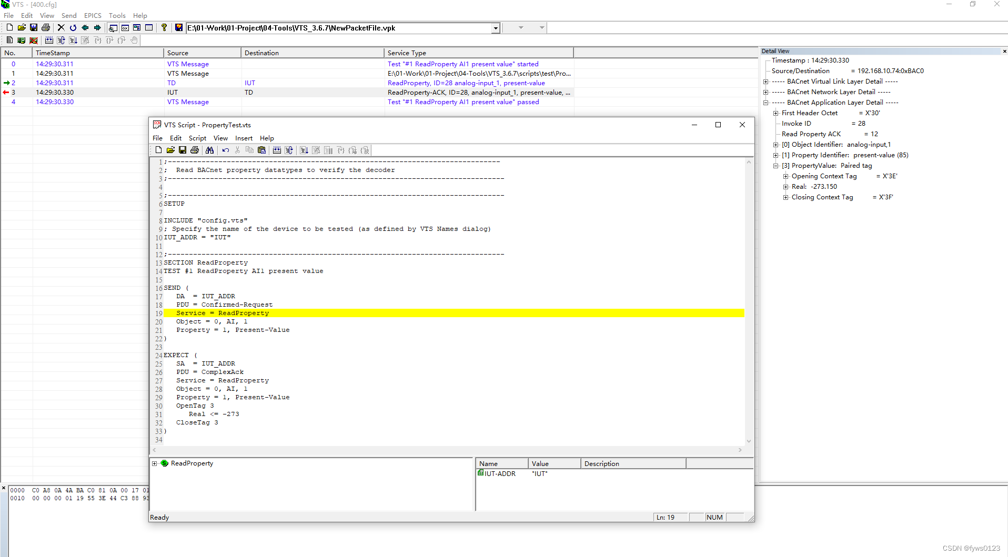Image resolution: width=1008 pixels, height=557 pixels.
Task: Click the black X delete packets icon
Action: coord(61,27)
